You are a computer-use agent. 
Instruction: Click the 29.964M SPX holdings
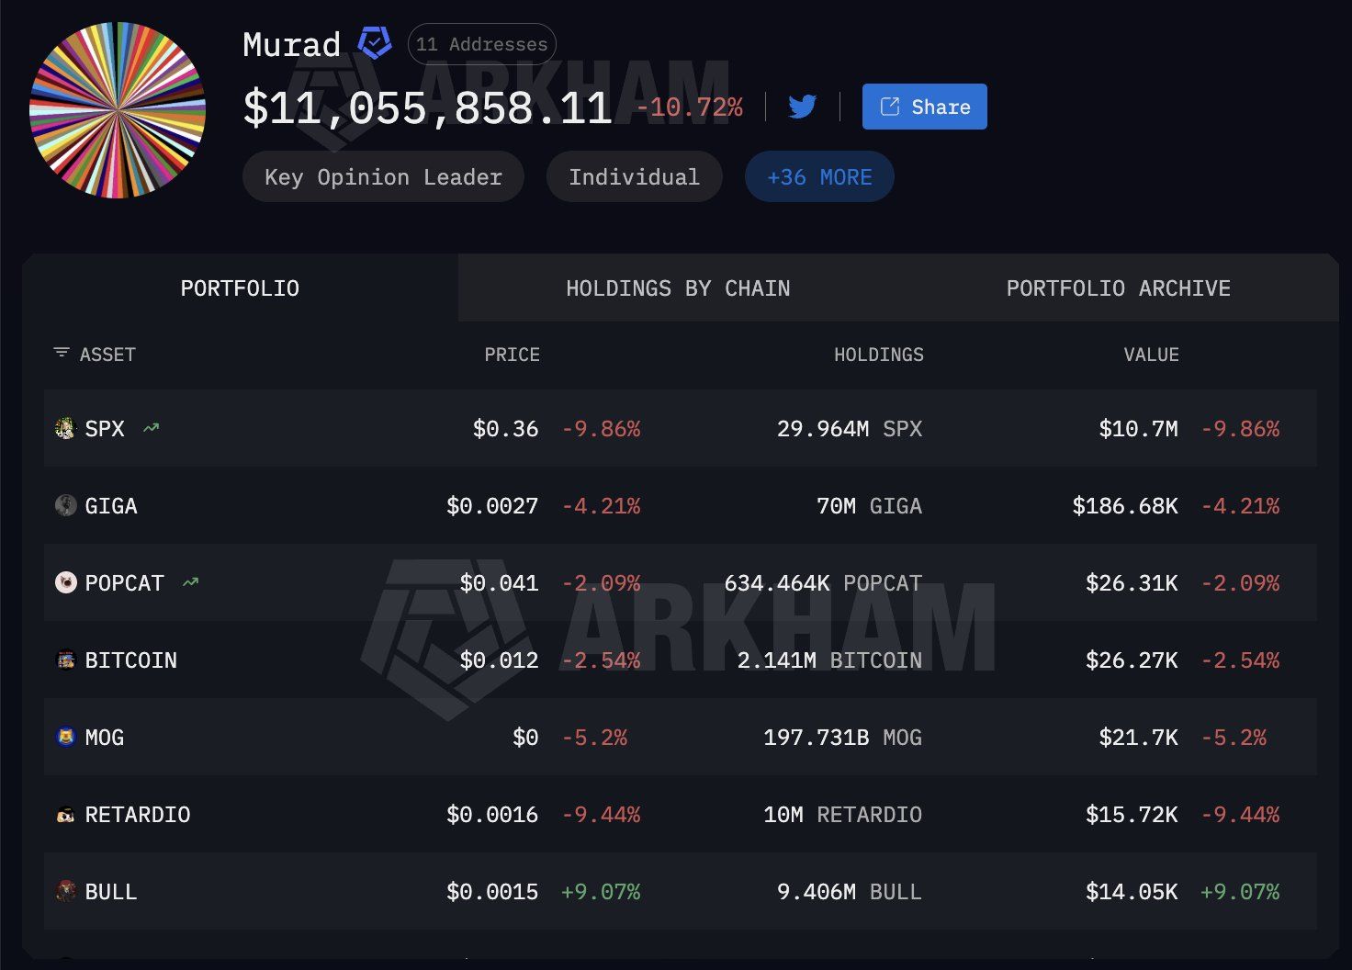click(x=850, y=428)
